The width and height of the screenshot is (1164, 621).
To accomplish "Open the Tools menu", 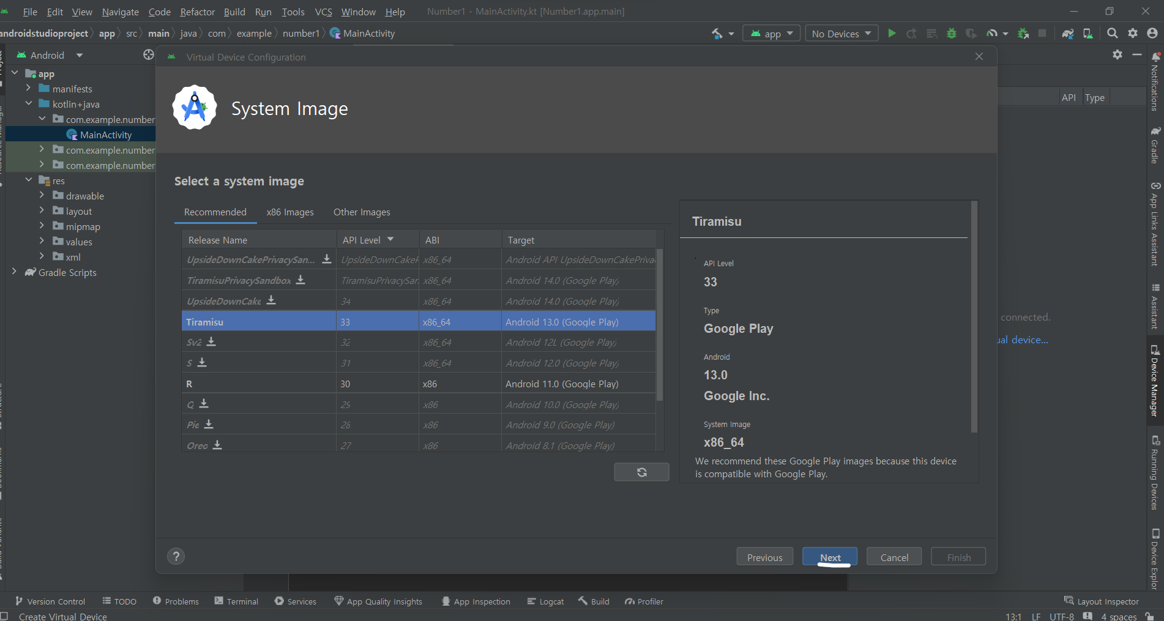I will click(x=293, y=12).
